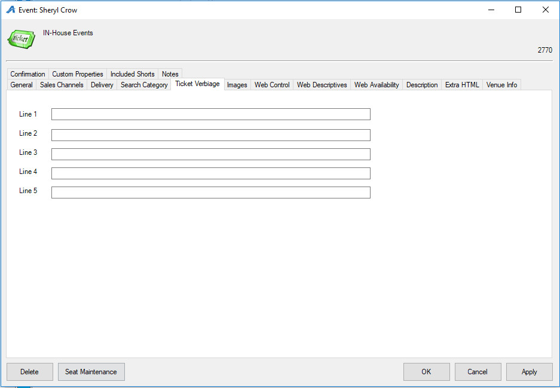This screenshot has height=388, width=560.
Task: Open the Web Descriptives tab
Action: 322,85
